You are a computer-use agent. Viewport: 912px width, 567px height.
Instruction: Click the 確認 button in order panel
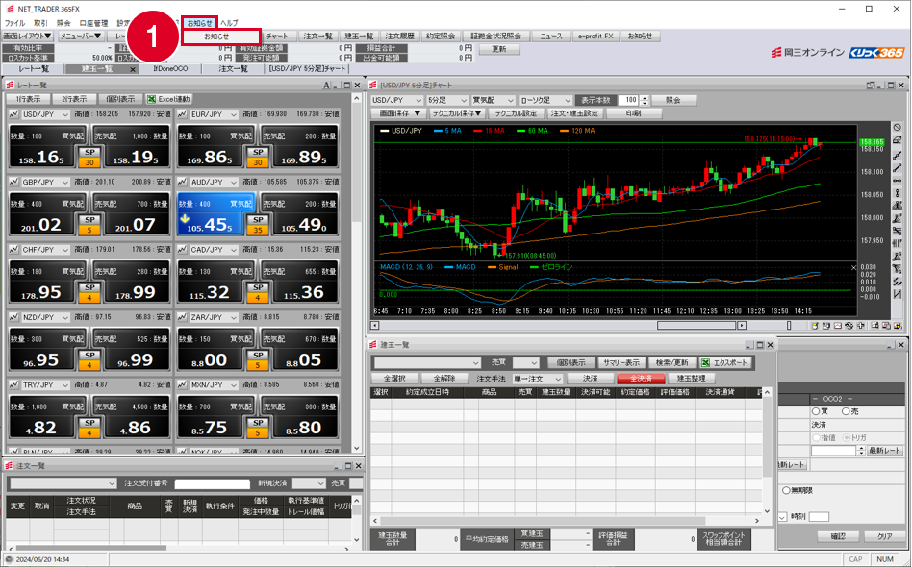[x=838, y=536]
